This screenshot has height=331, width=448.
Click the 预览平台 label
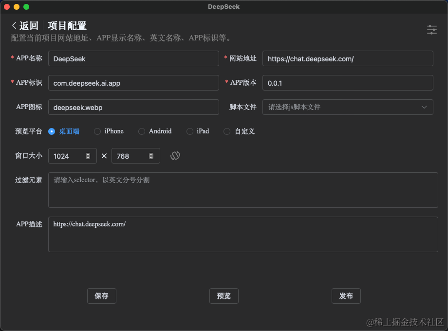pos(29,131)
